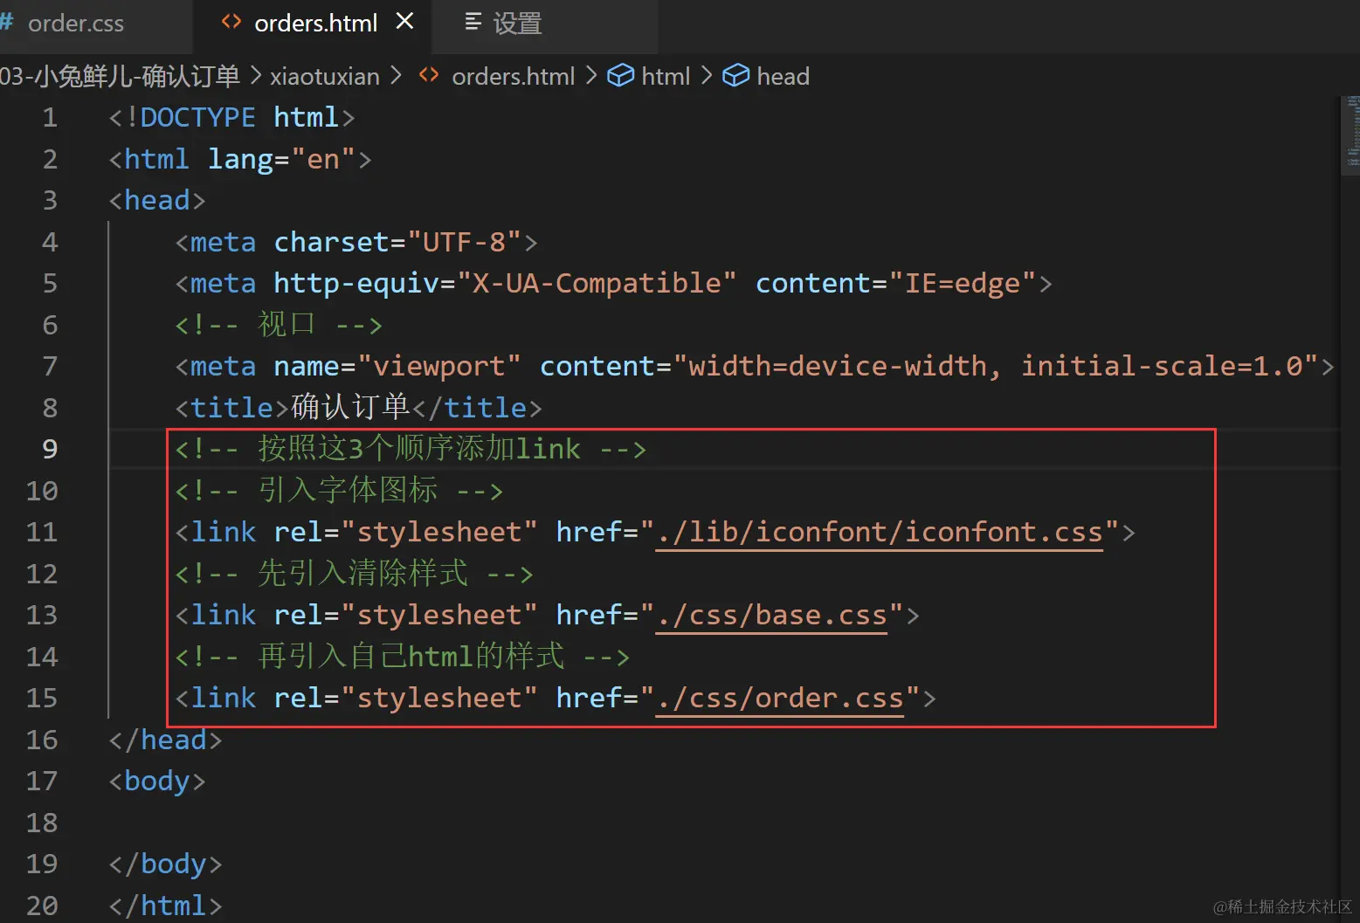The image size is (1360, 923).
Task: Click line number 9 in gutter
Action: 50,449
